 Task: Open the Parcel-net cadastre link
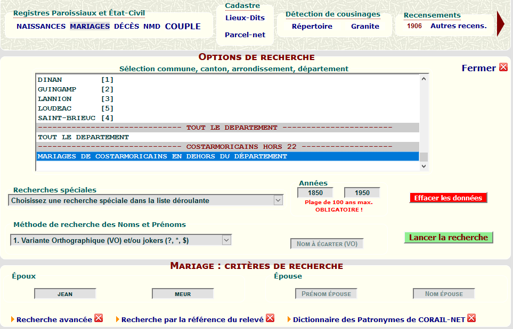click(245, 35)
